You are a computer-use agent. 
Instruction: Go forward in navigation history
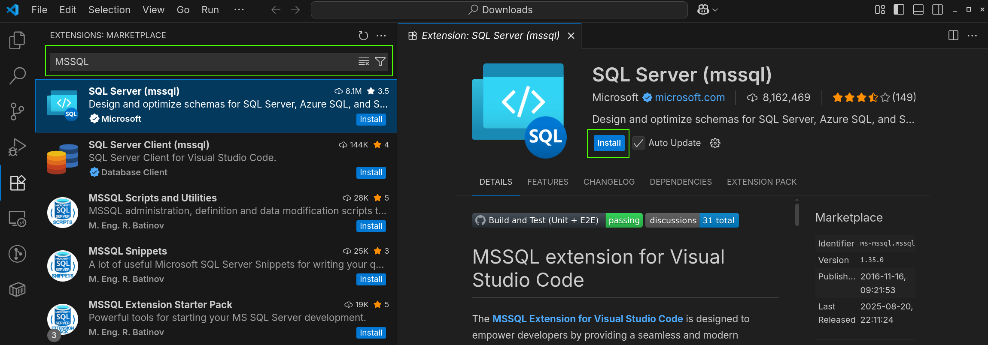[295, 10]
